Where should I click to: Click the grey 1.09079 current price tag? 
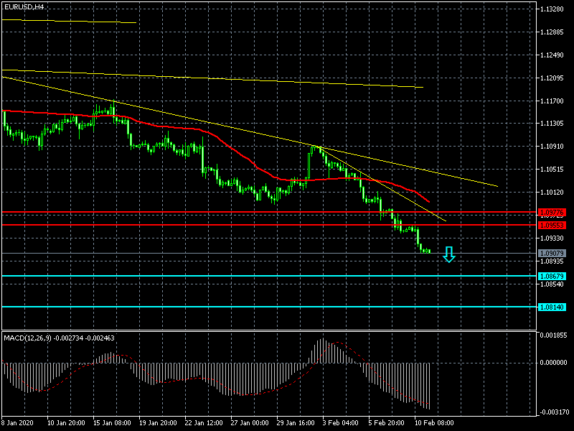pyautogui.click(x=552, y=253)
